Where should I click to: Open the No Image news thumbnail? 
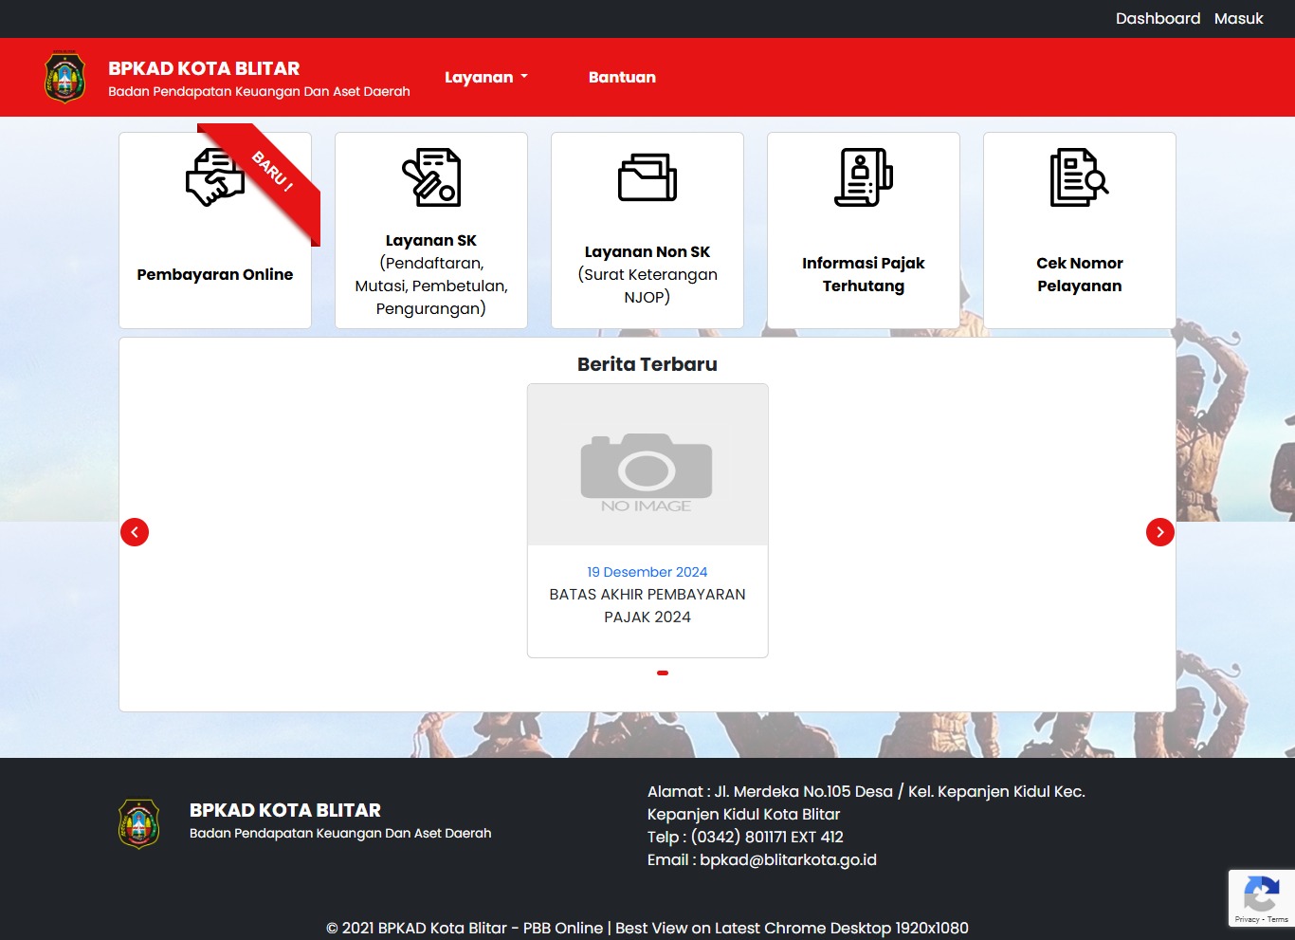click(647, 465)
